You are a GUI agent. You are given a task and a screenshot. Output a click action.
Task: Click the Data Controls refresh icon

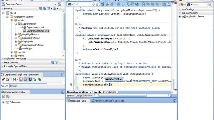pos(52,63)
